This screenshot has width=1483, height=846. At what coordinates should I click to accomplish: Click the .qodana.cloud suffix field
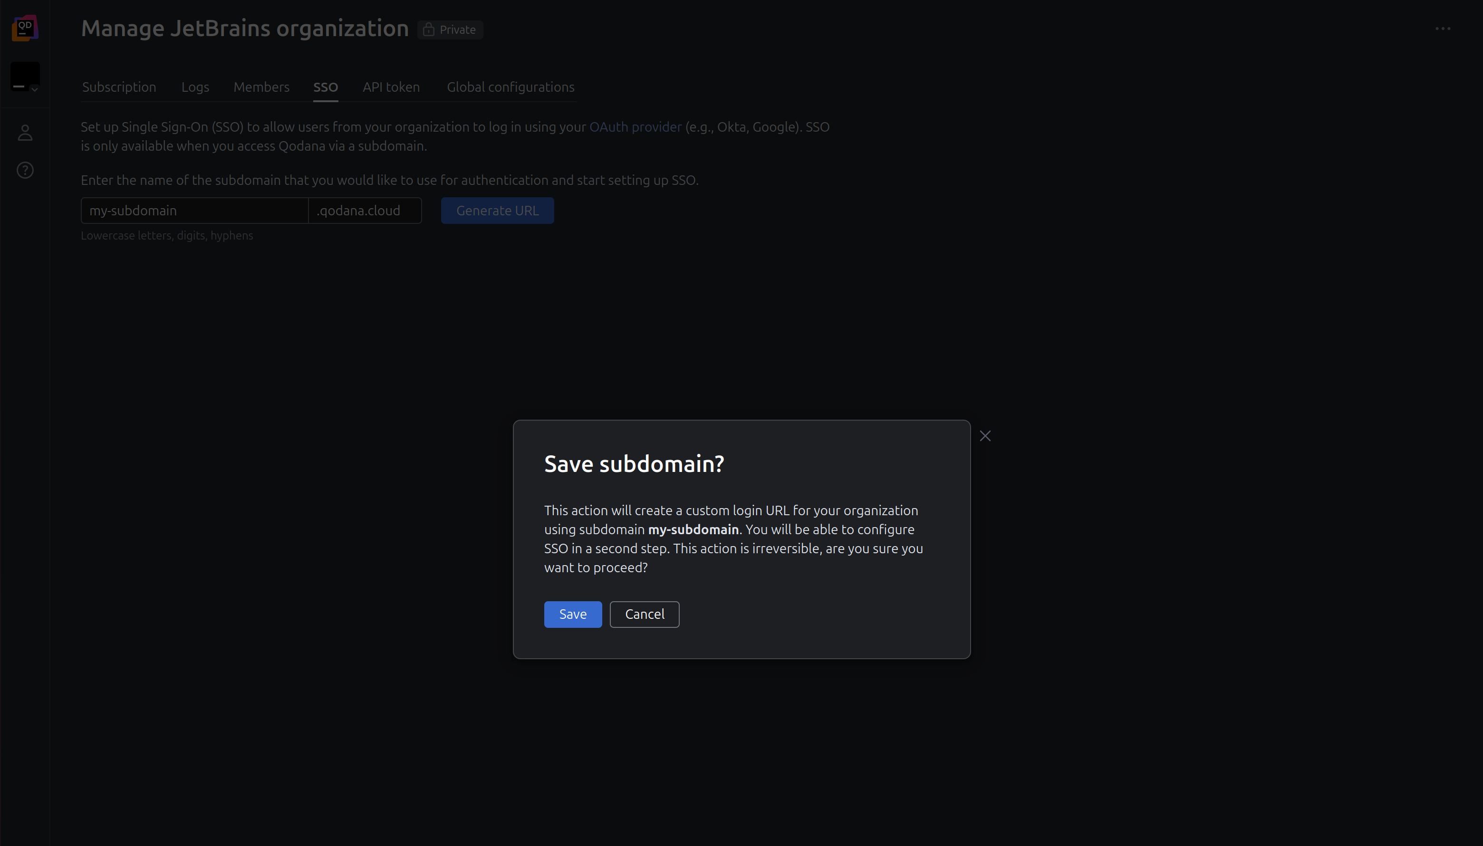(x=365, y=211)
